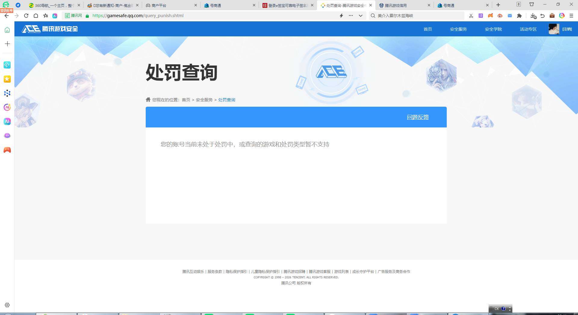Open the red game controller sidebar icon
Screen dimensions: 578x315
point(7,150)
